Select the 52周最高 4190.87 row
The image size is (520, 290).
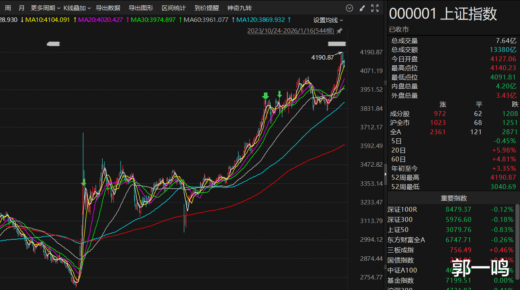[x=453, y=178]
